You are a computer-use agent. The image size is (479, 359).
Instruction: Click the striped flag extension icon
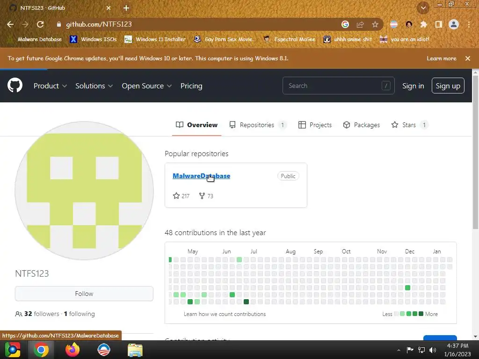coord(394,24)
